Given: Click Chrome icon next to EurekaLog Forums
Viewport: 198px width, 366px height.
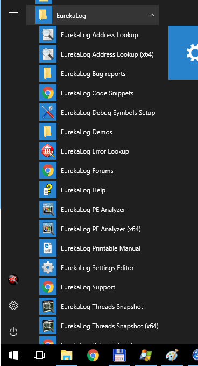Looking at the screenshot, I should [x=48, y=170].
